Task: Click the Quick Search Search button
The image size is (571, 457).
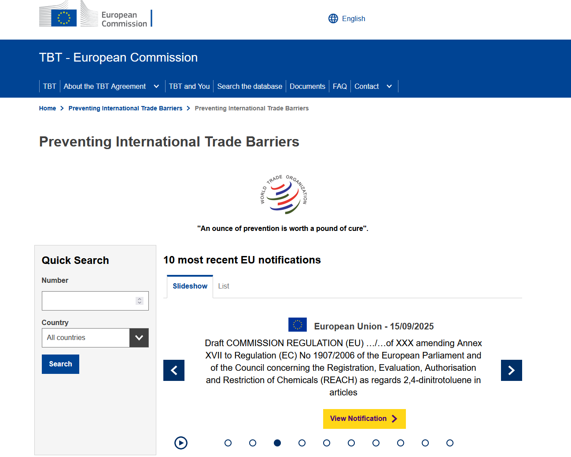Action: (x=60, y=364)
